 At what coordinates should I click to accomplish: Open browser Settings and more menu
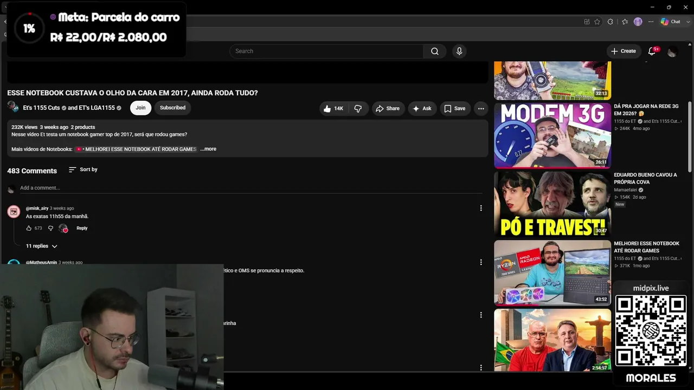(x=651, y=22)
